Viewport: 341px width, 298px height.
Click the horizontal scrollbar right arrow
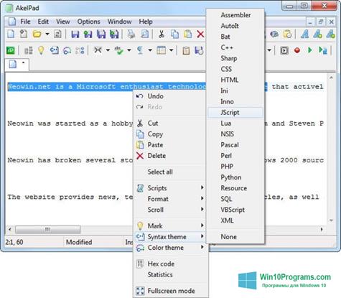pyautogui.click(x=322, y=230)
